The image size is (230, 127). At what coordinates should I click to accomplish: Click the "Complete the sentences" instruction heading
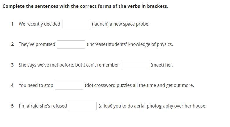(x=85, y=6)
